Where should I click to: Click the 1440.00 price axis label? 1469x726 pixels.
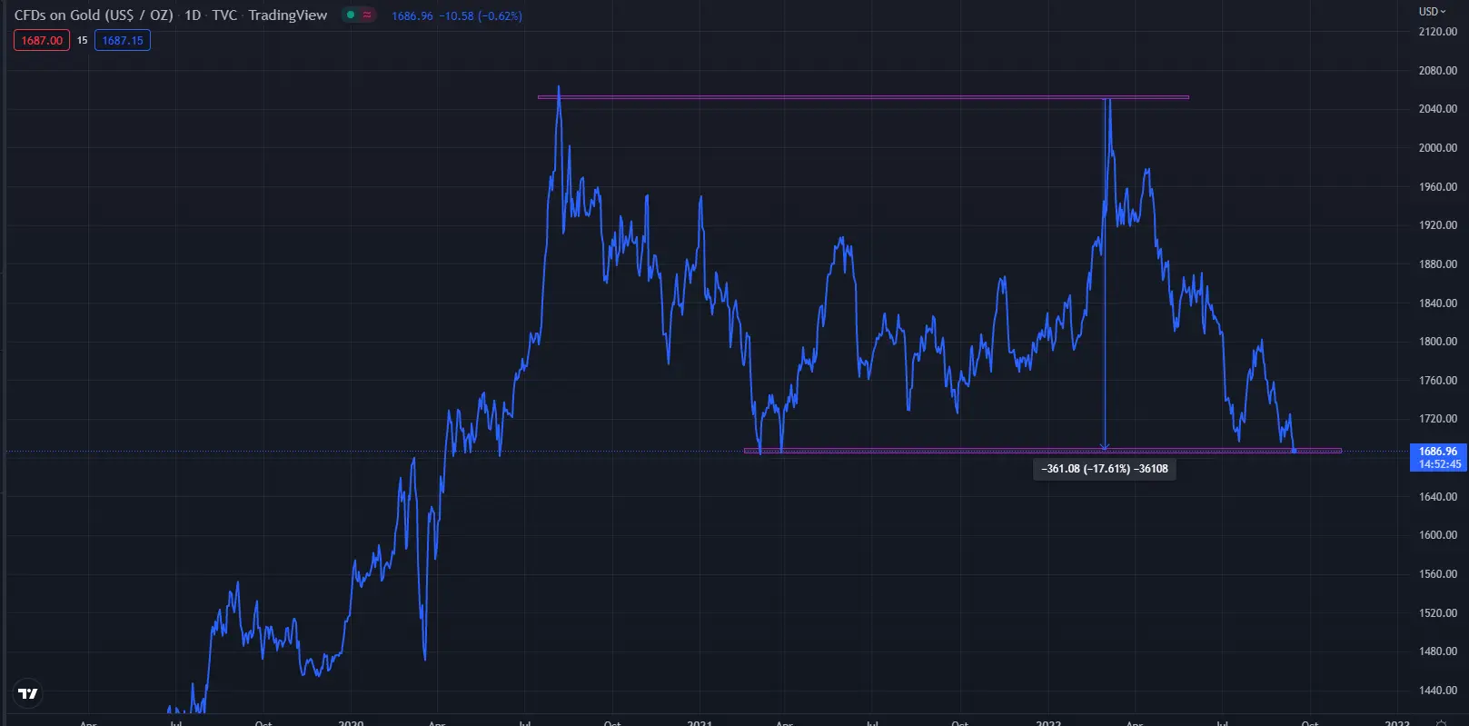point(1438,691)
